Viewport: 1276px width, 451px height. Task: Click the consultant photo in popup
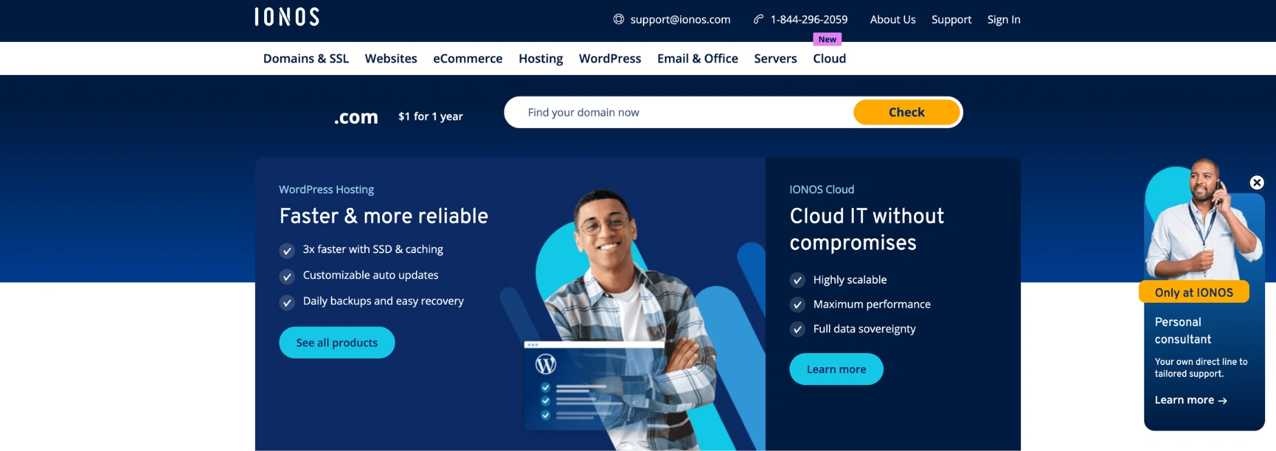pyautogui.click(x=1204, y=220)
